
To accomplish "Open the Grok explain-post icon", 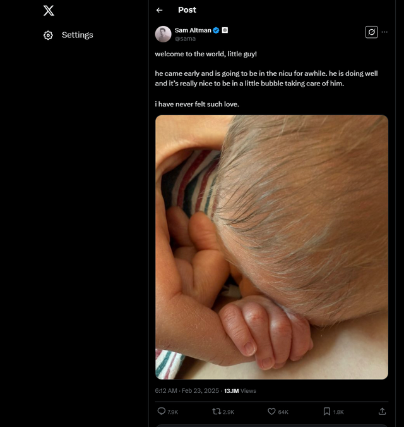I will point(372,32).
